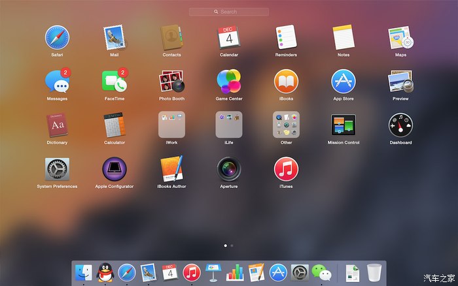Switch to second Launchpad page dot
The image size is (458, 286).
coord(232,246)
